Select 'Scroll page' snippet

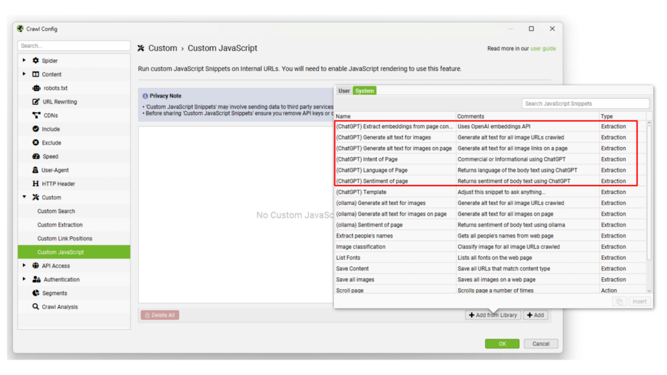490,290
